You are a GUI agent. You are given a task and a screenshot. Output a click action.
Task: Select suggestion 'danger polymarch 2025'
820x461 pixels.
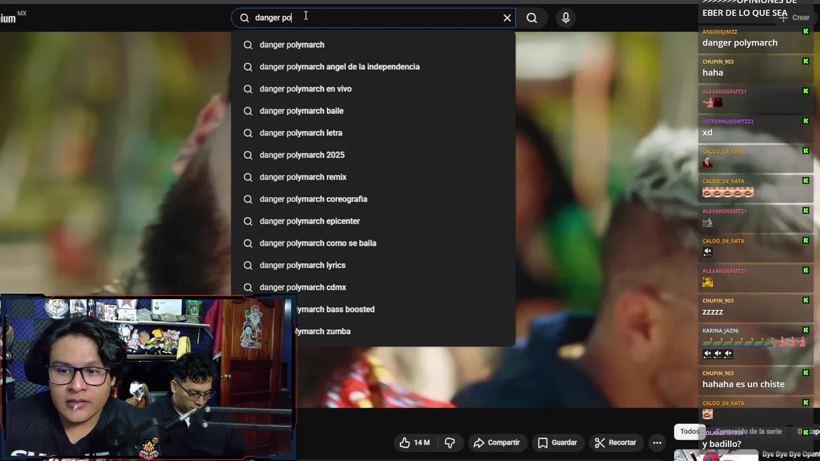(373, 155)
